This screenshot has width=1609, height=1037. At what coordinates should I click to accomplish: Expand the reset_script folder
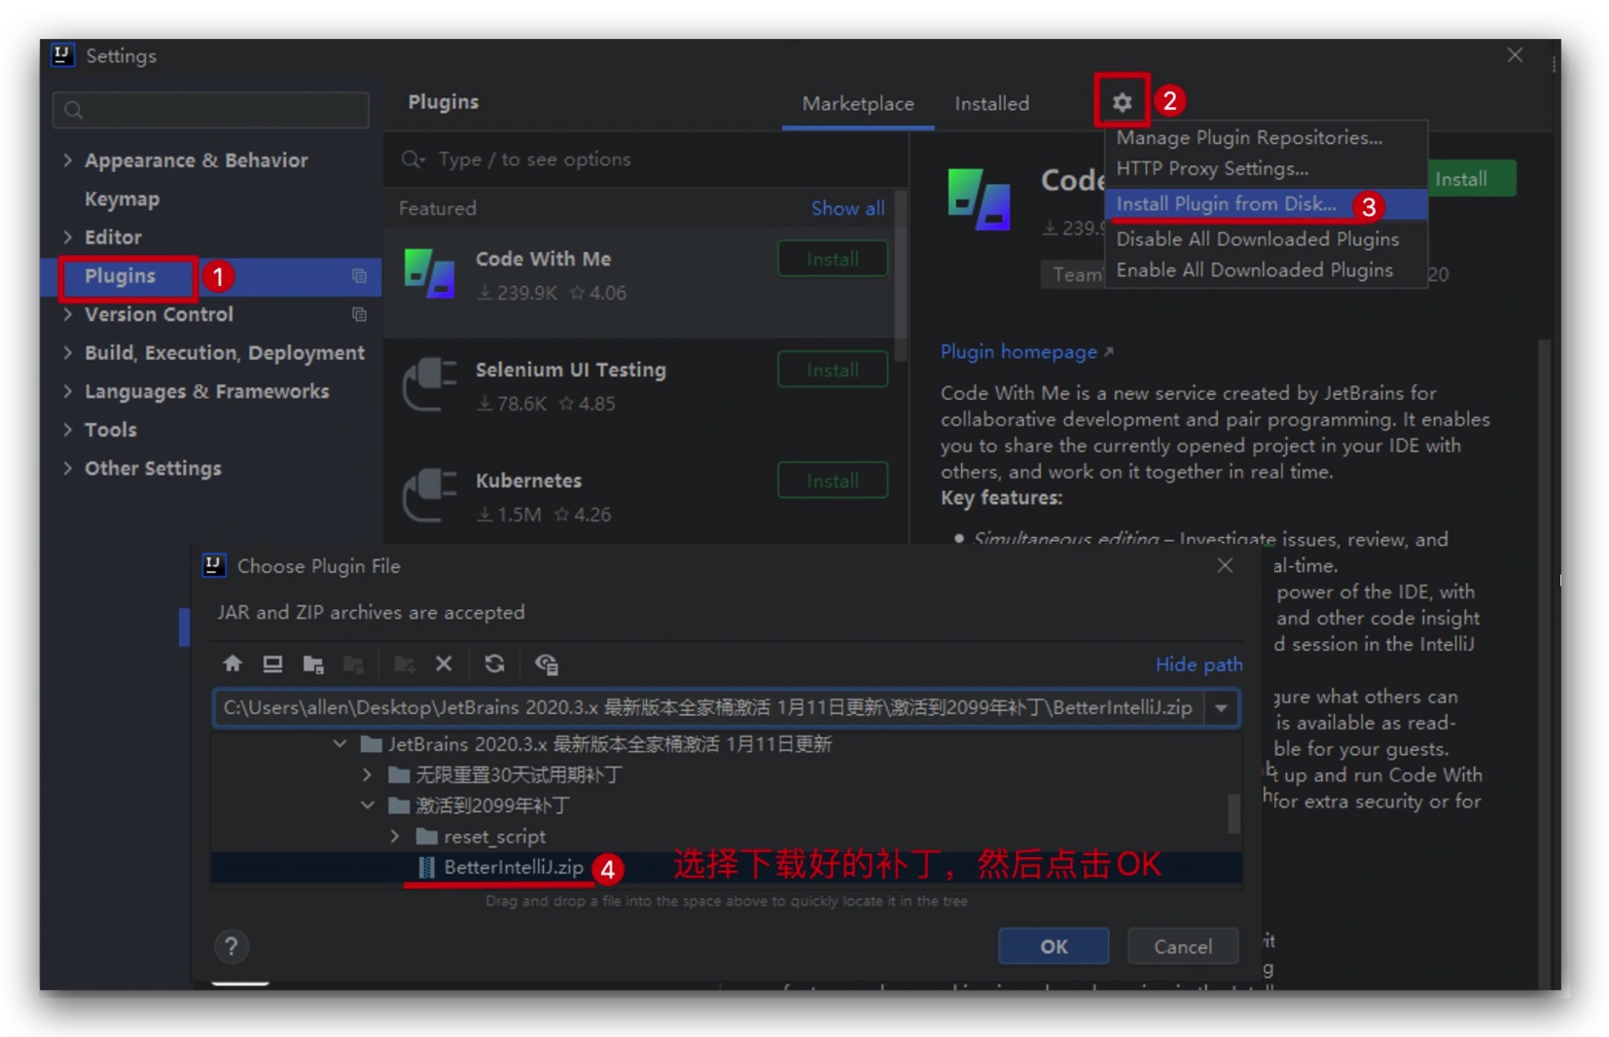(394, 836)
